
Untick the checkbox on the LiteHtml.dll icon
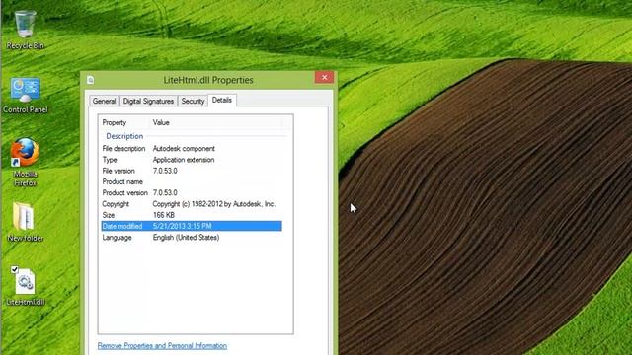point(15,269)
